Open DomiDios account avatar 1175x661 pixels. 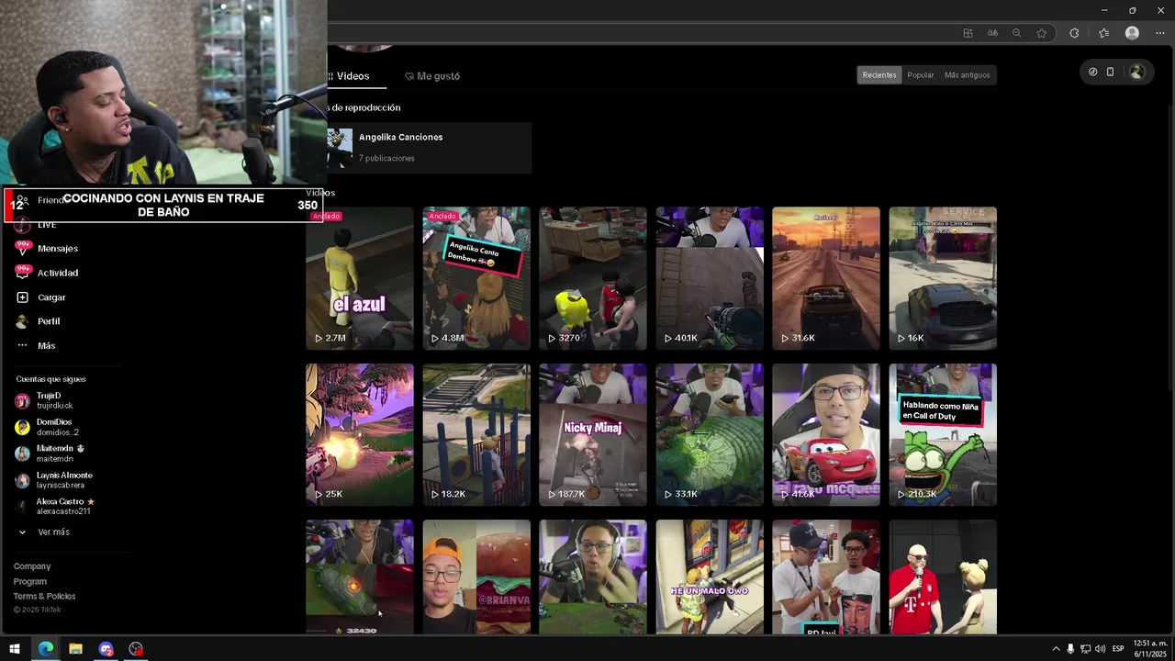click(x=22, y=427)
